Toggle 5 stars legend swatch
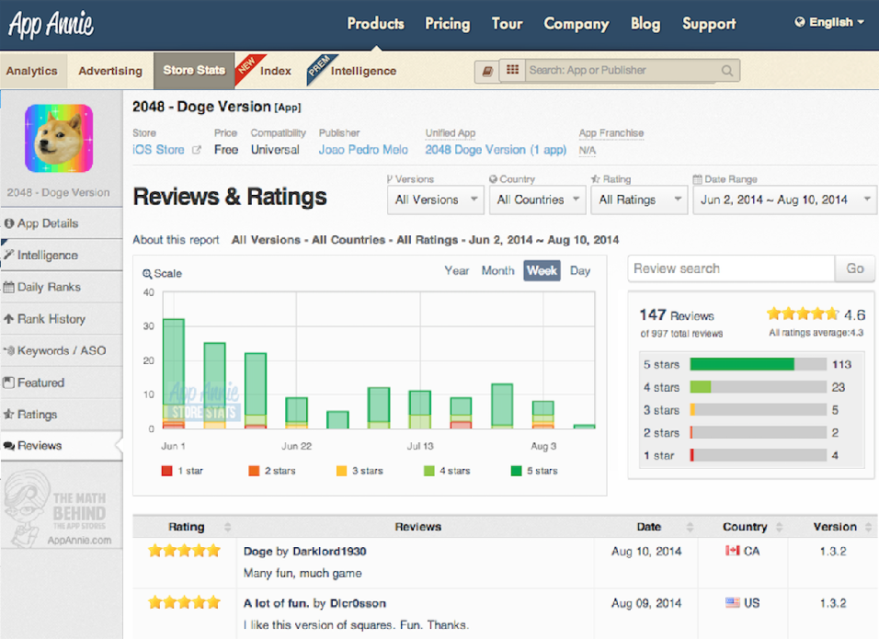Screen dimensions: 879x639 tap(517, 471)
